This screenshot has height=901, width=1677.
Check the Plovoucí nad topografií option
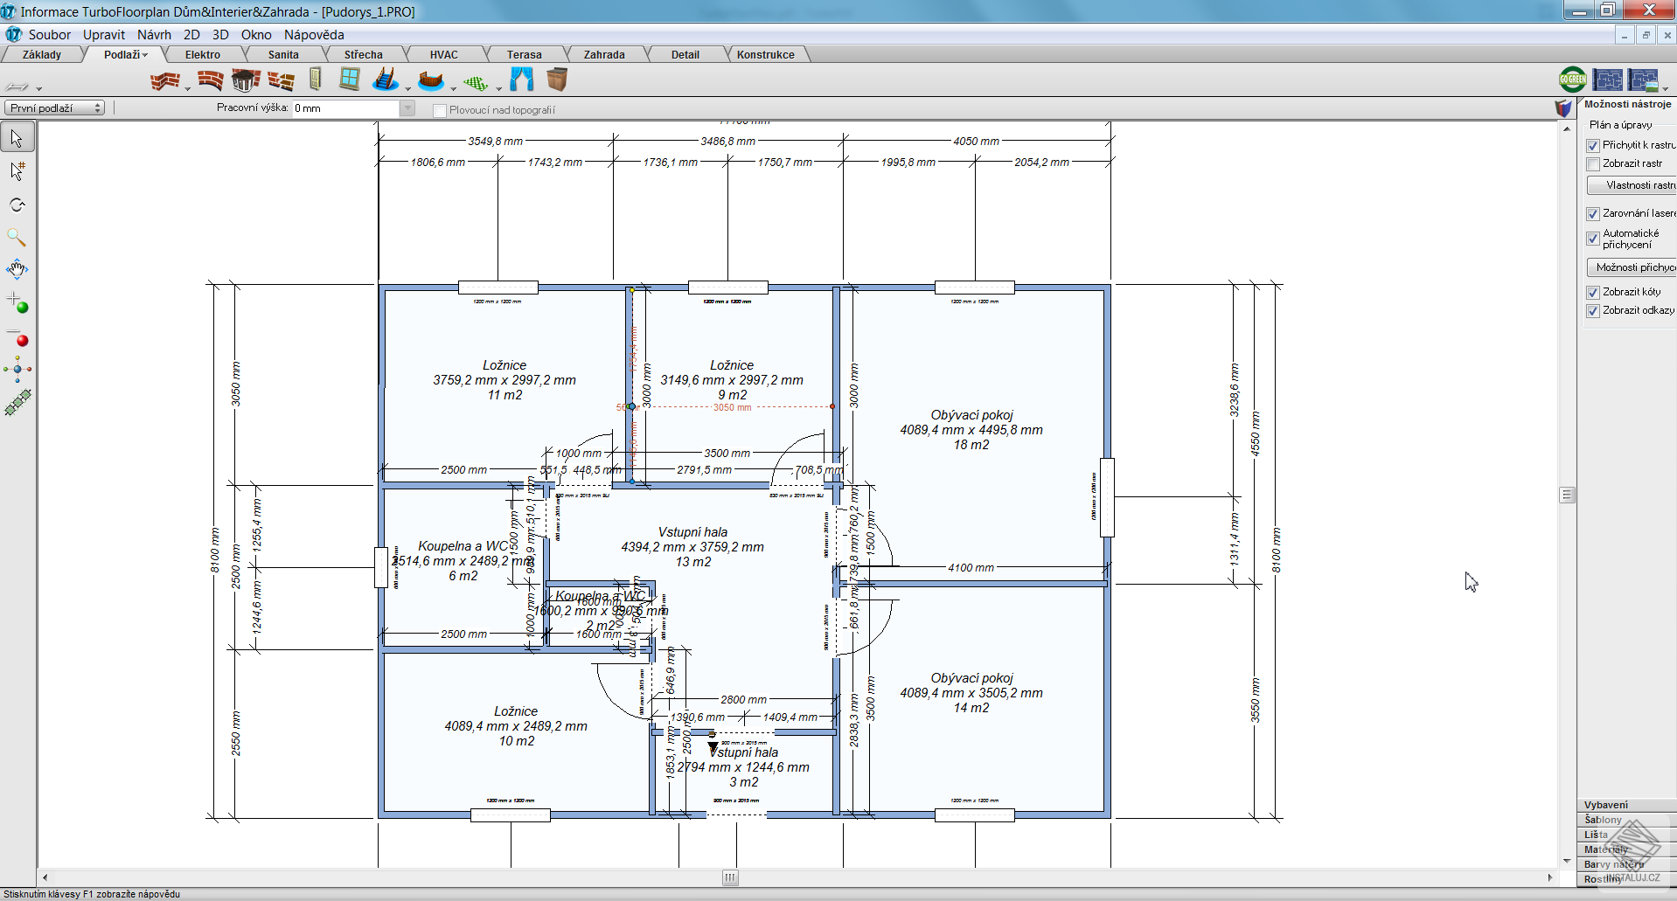coord(440,110)
